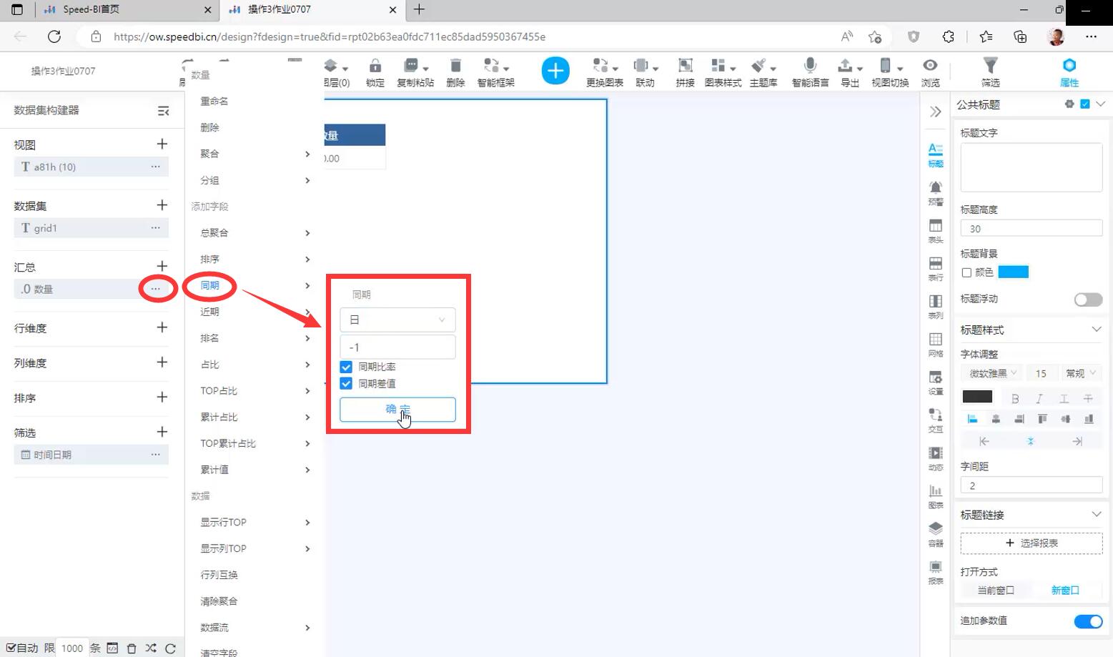The height and width of the screenshot is (657, 1113).
Task: Click the 删除 trash icon in toolbar
Action: click(455, 66)
